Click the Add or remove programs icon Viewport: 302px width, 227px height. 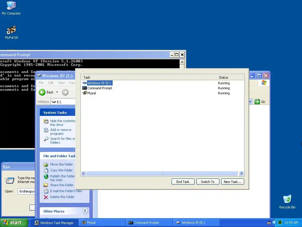(46, 130)
